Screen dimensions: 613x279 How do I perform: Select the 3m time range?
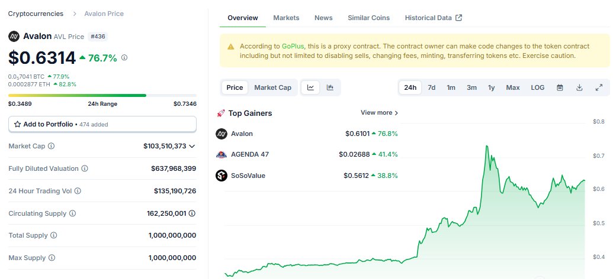coord(471,87)
